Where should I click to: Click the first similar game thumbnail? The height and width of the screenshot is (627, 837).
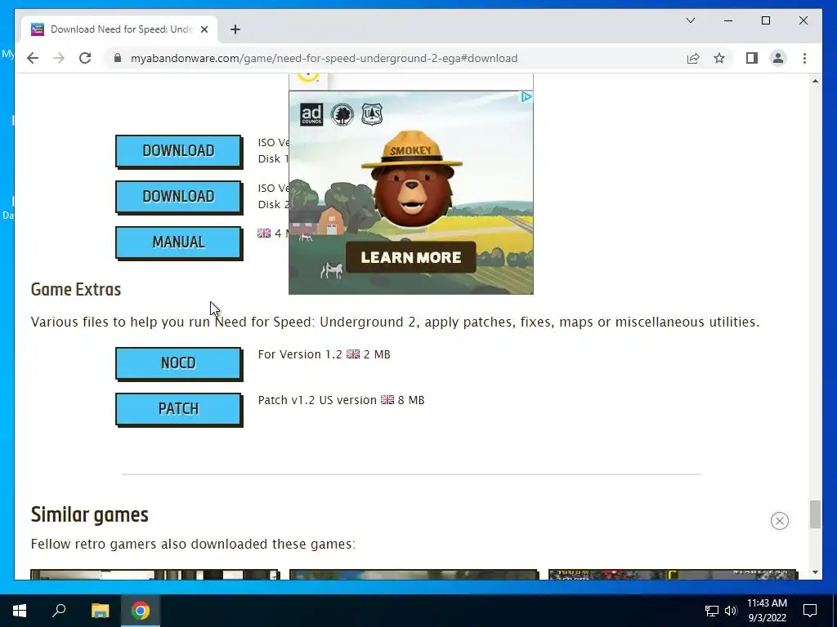(x=154, y=575)
